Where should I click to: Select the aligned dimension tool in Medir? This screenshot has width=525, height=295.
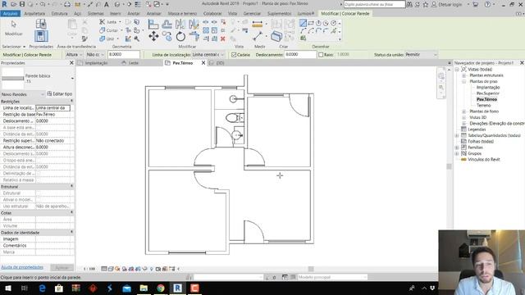click(x=257, y=24)
